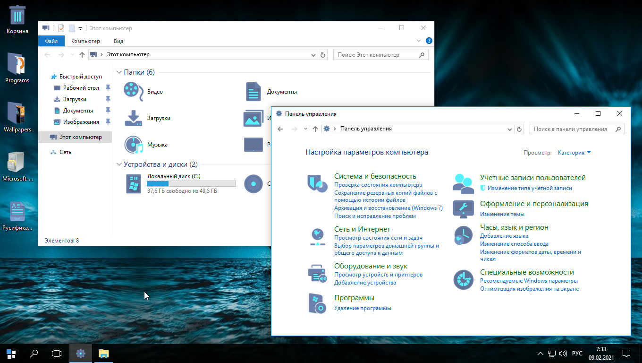Open the Файл menu in Explorer
Screen dimensions: 642x363
pyautogui.click(x=51, y=41)
